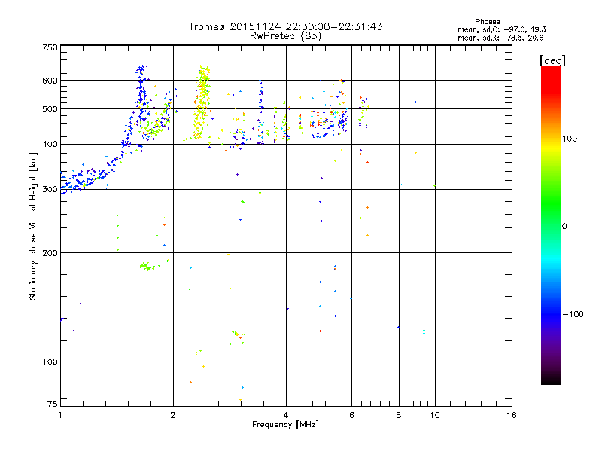
Task: Click the yellow-green echo column near 2.4 MHz
Action: (x=202, y=102)
